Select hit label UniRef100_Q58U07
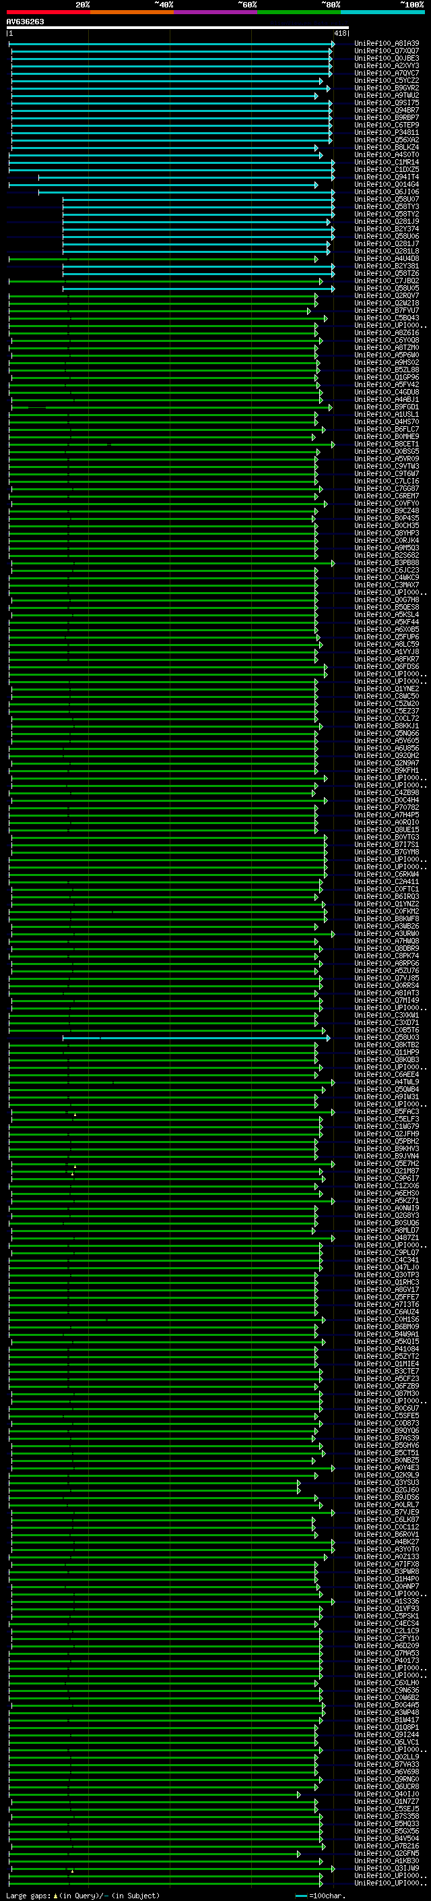Viewport: 431px width, 1901px height. pyautogui.click(x=387, y=199)
